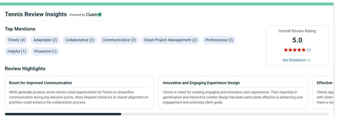Image resolution: width=337 pixels, height=119 pixels.
Task: Click the review count (7)
Action: point(309,50)
